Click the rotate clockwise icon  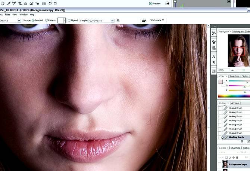(56, 3)
